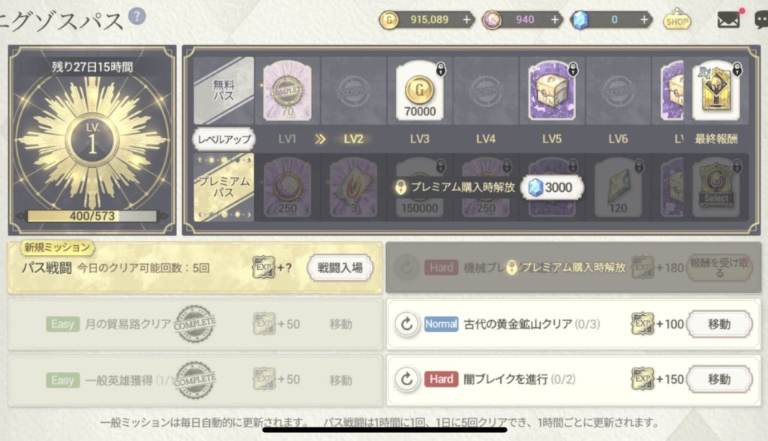Purchase premium pass for 3000 gems
Screen dimensions: 768x441
pos(552,187)
